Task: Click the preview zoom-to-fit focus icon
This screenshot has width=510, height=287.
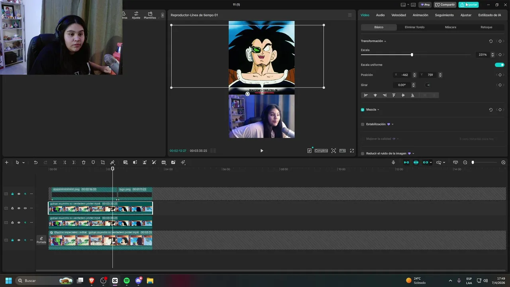Action: pos(333,151)
